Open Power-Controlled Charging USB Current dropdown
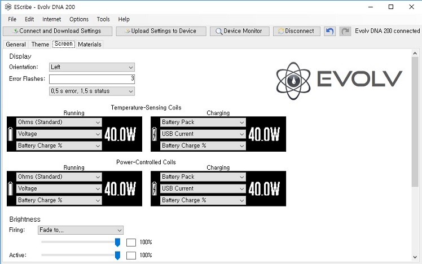422x264 pixels. (203, 188)
